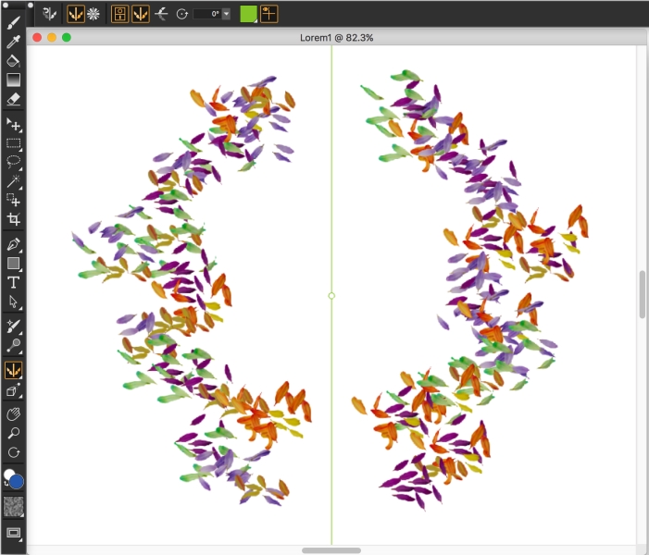
Task: Select the Text tool
Action: pos(14,282)
